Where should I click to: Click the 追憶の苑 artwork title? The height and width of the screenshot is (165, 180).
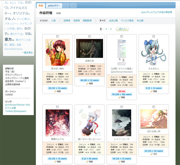tap(89, 61)
